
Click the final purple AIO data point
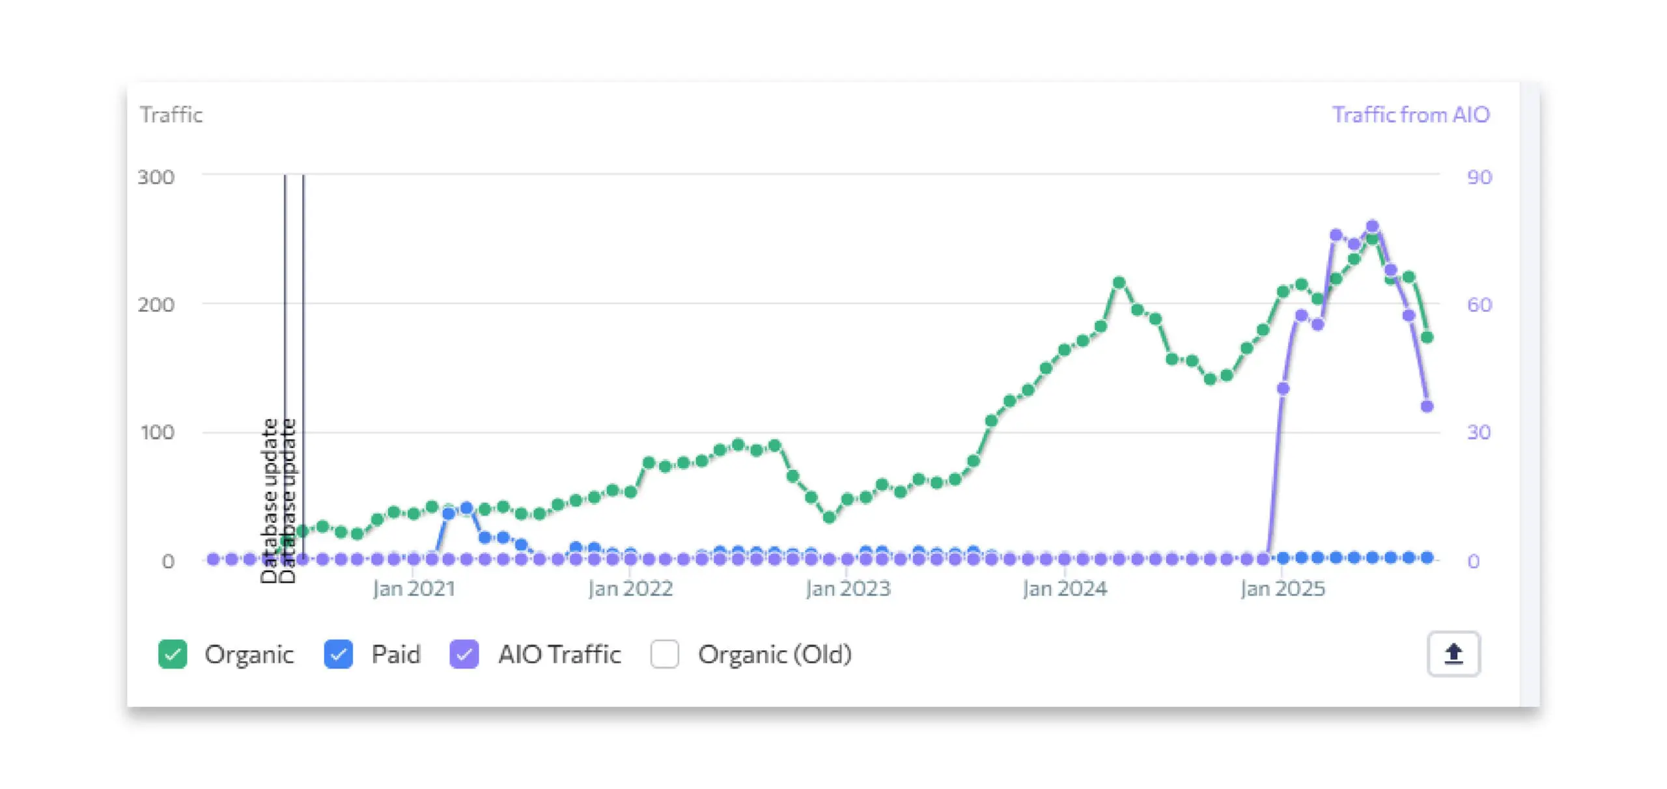click(1427, 406)
